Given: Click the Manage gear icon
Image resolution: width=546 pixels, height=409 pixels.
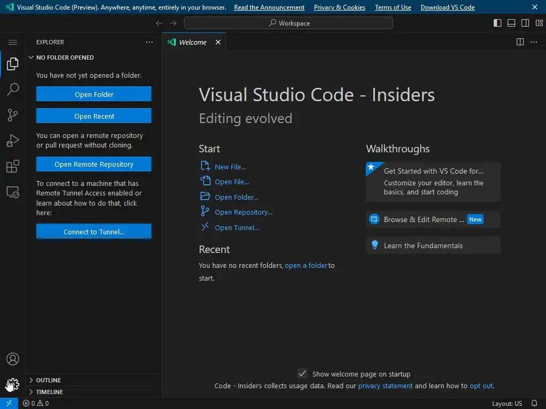Looking at the screenshot, I should 13,384.
